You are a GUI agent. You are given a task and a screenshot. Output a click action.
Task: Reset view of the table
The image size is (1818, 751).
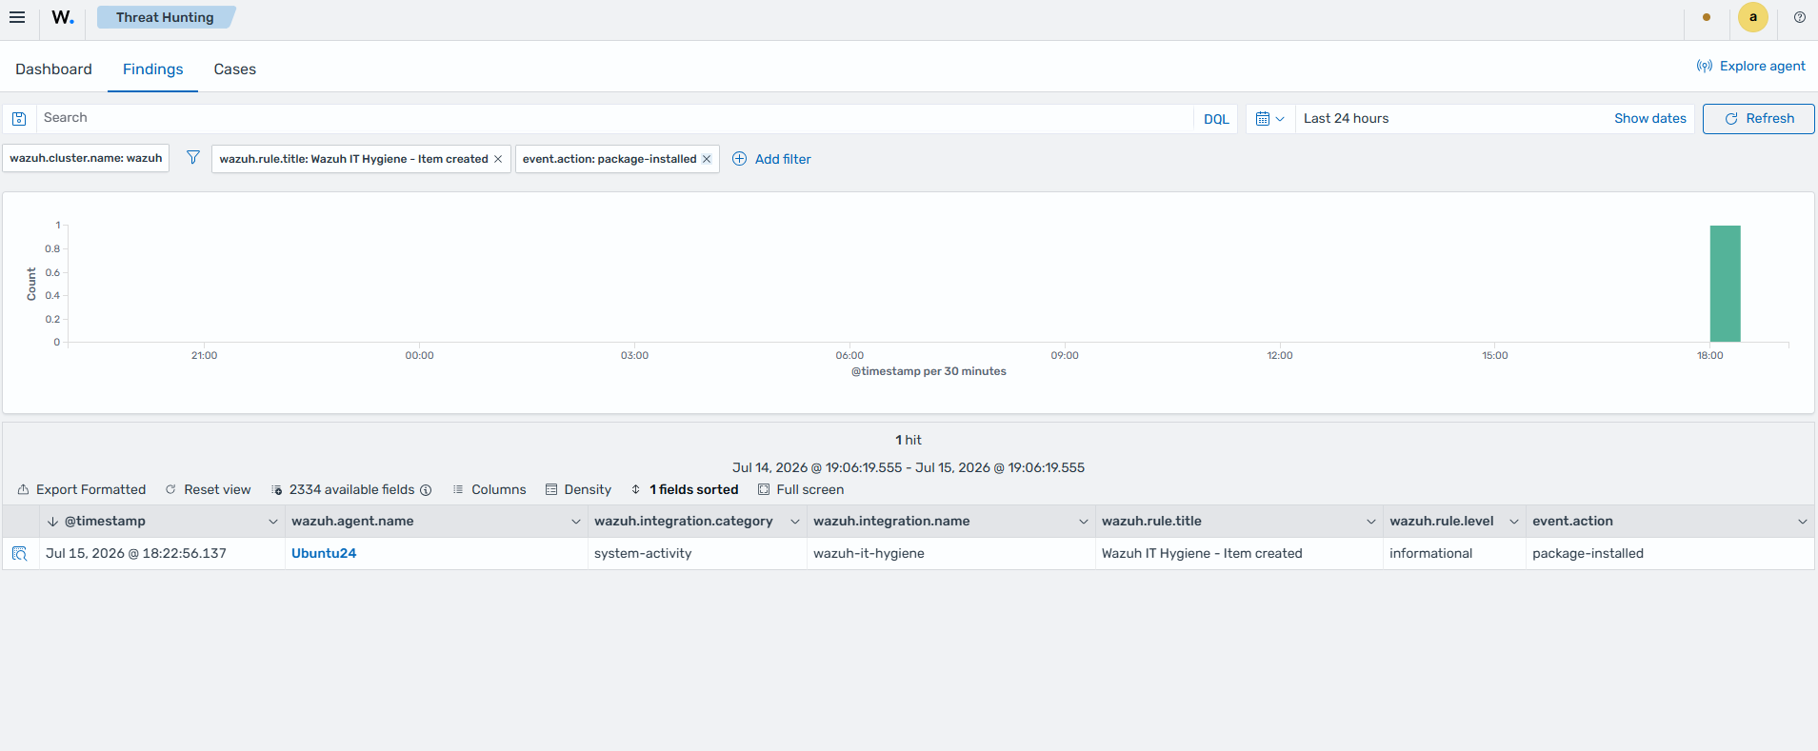point(208,489)
